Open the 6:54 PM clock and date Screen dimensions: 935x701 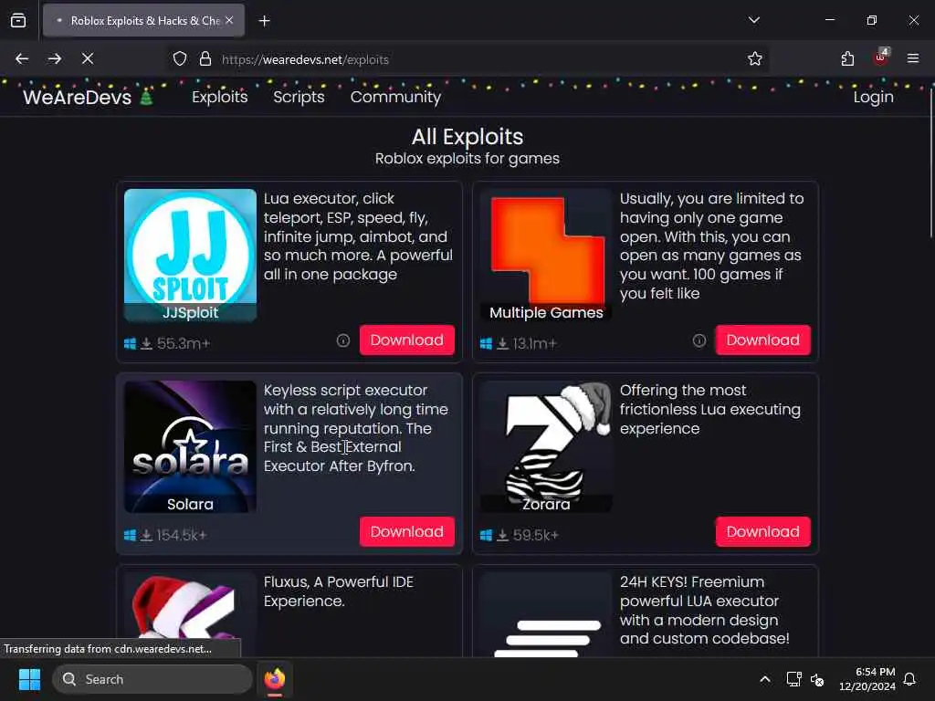(x=867, y=679)
